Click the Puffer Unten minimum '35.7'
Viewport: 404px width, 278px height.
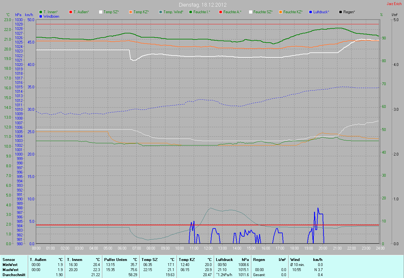point(133,265)
